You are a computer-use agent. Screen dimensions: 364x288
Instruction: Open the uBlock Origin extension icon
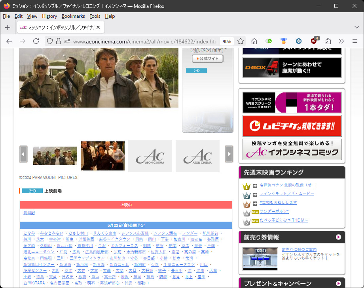coord(315,41)
